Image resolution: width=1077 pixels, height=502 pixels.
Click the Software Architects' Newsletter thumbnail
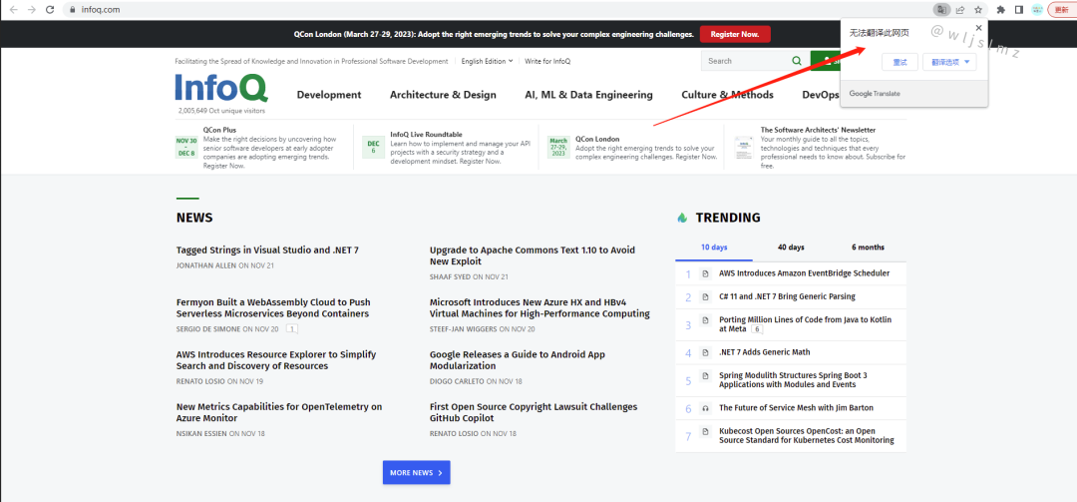[743, 147]
